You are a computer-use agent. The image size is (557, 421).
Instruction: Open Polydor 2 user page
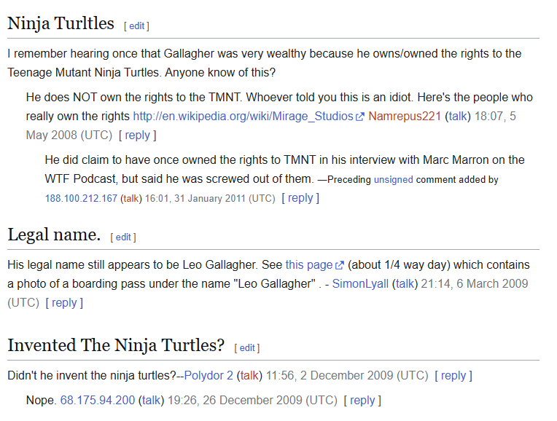click(x=209, y=375)
